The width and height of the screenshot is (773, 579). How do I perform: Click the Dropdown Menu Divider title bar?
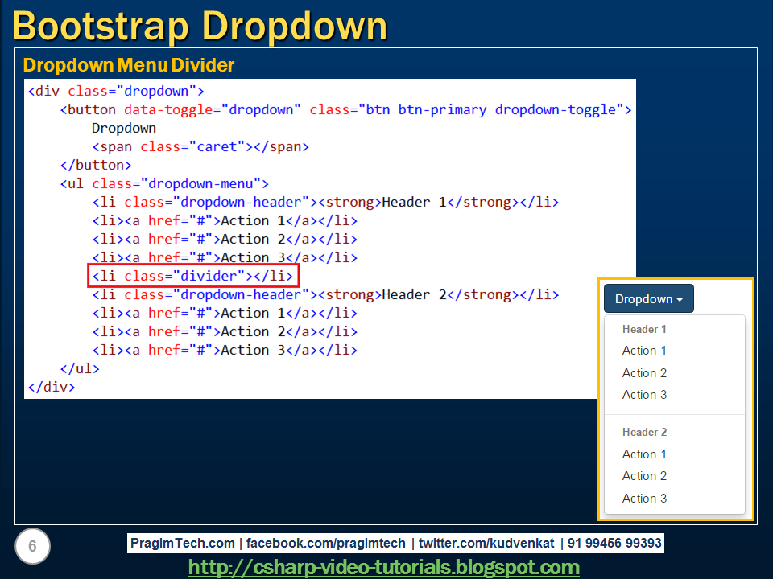(128, 65)
